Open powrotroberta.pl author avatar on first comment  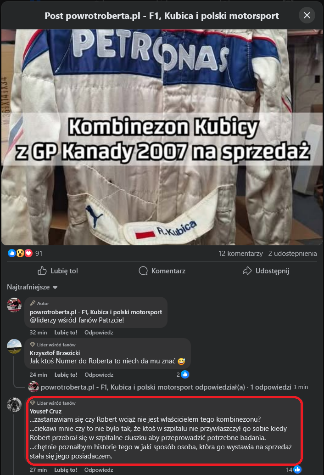click(14, 305)
